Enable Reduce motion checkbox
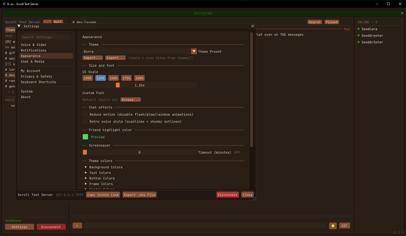 click(x=85, y=114)
